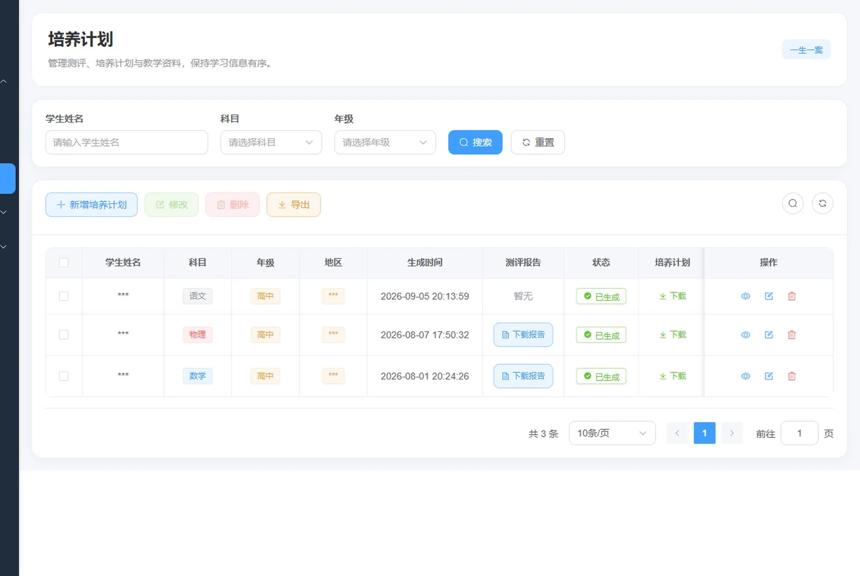
Task: View the 语文 row details via eye icon
Action: tap(746, 296)
